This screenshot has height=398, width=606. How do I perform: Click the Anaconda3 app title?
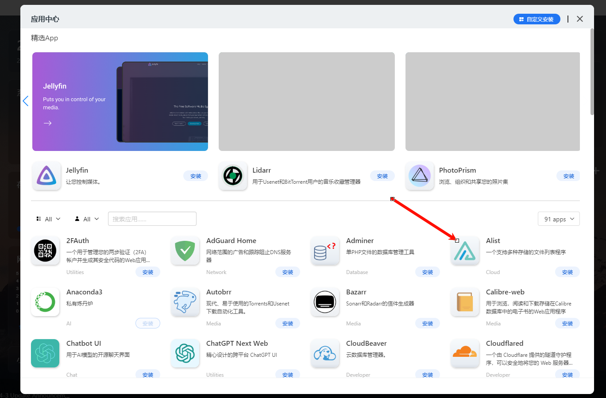coord(84,292)
